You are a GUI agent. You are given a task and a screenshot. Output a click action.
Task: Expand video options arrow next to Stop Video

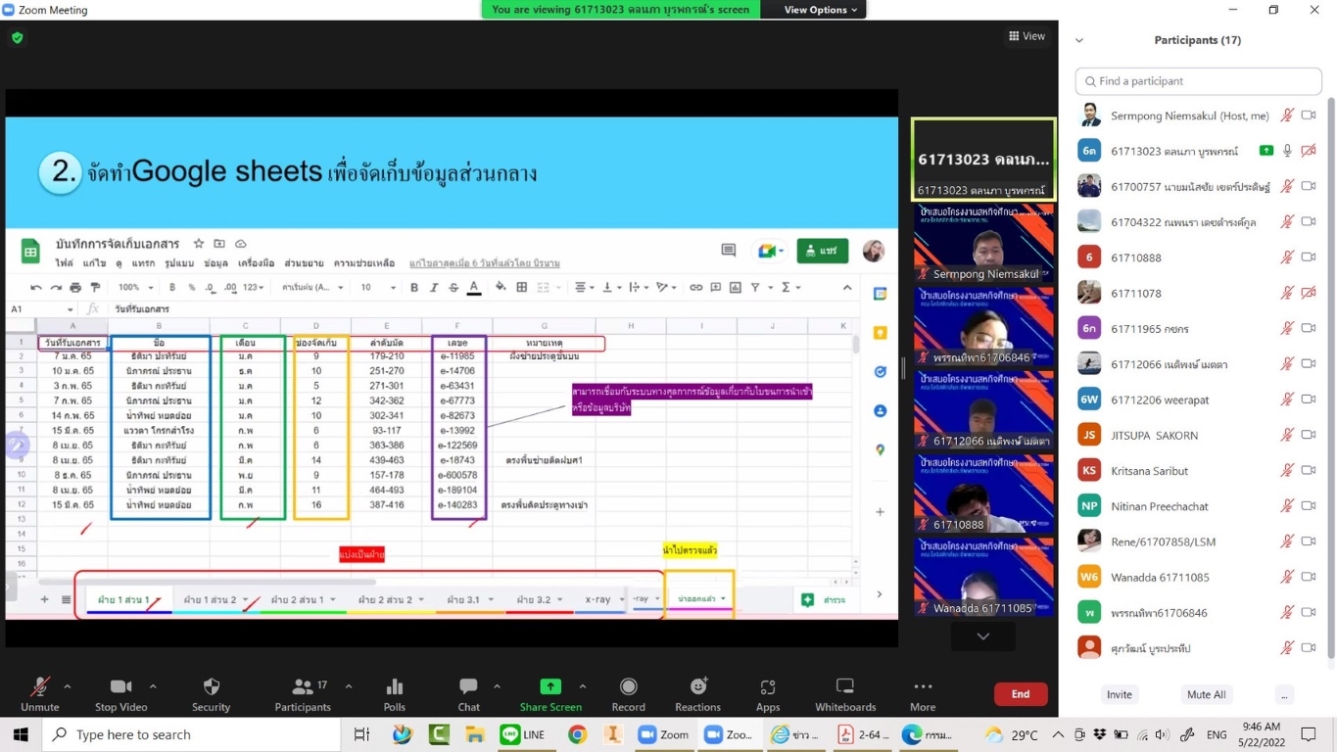pos(153,686)
